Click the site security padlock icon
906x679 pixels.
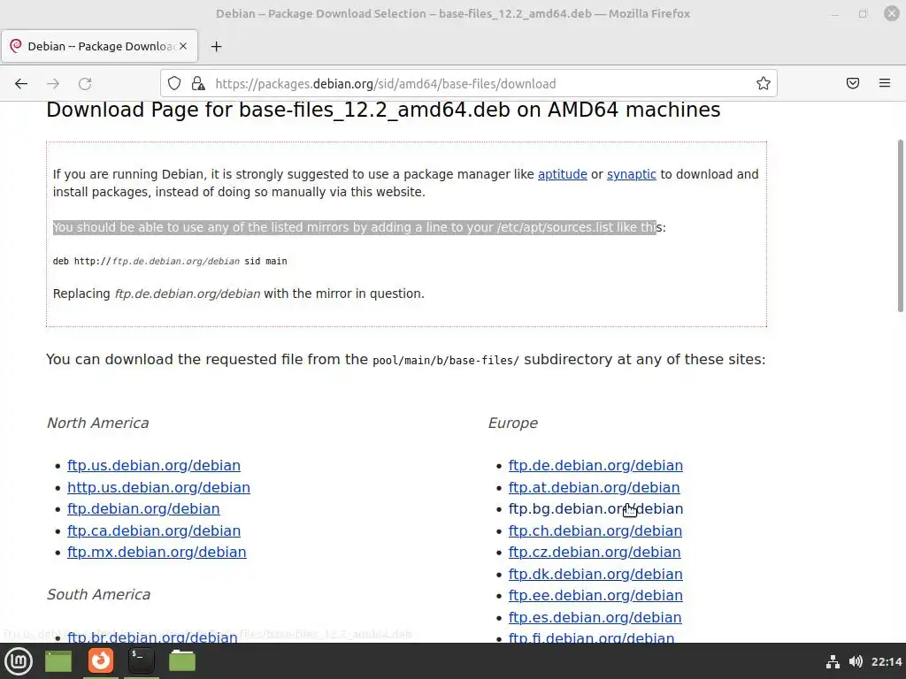tap(198, 84)
